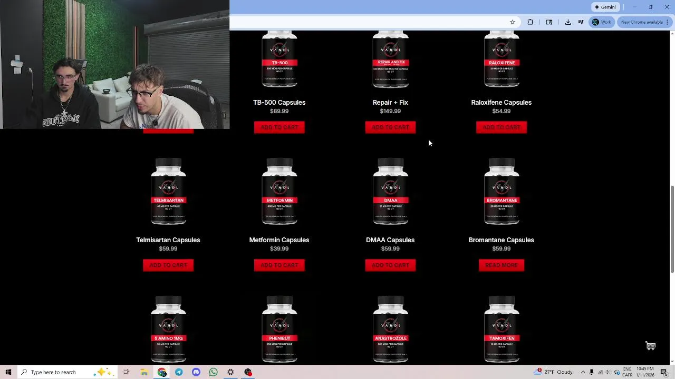Open network Wi-Fi tray icon

600,372
